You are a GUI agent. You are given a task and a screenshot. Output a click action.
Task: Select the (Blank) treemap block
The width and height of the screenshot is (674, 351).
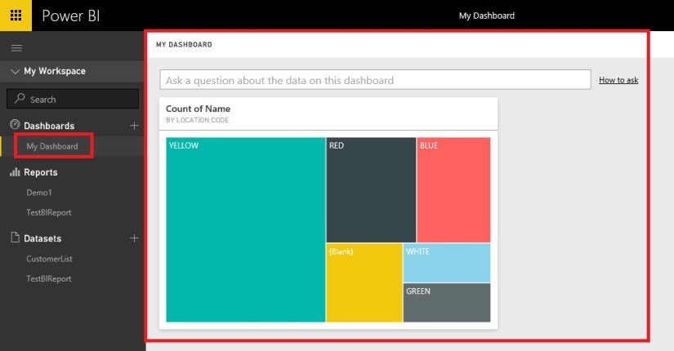(364, 282)
